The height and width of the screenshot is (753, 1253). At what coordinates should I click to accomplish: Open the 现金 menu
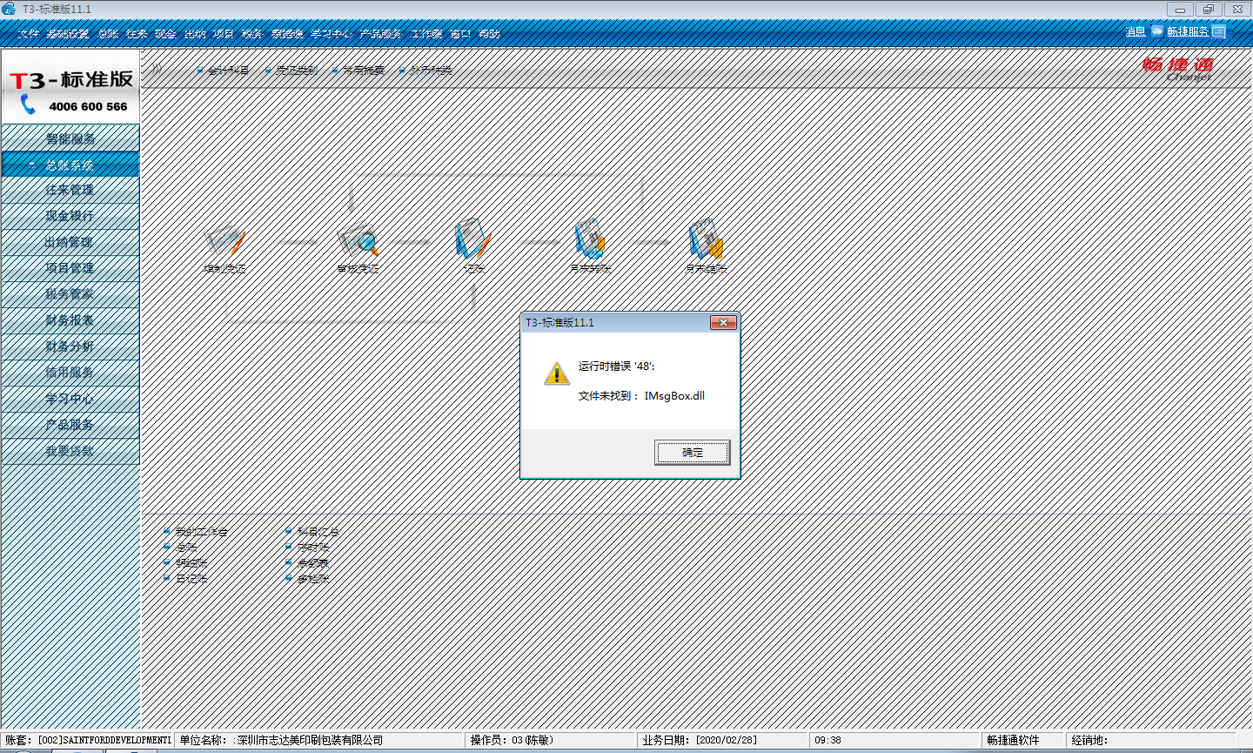point(165,34)
